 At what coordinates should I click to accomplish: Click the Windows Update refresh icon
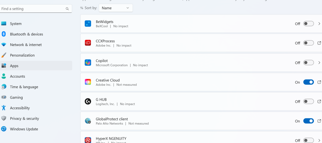click(4, 129)
